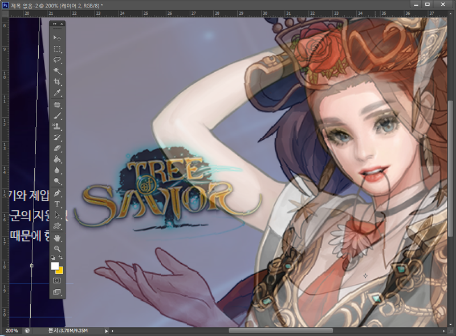
Task: Click the horizontal scrollbar left arrow
Action: coord(112,331)
